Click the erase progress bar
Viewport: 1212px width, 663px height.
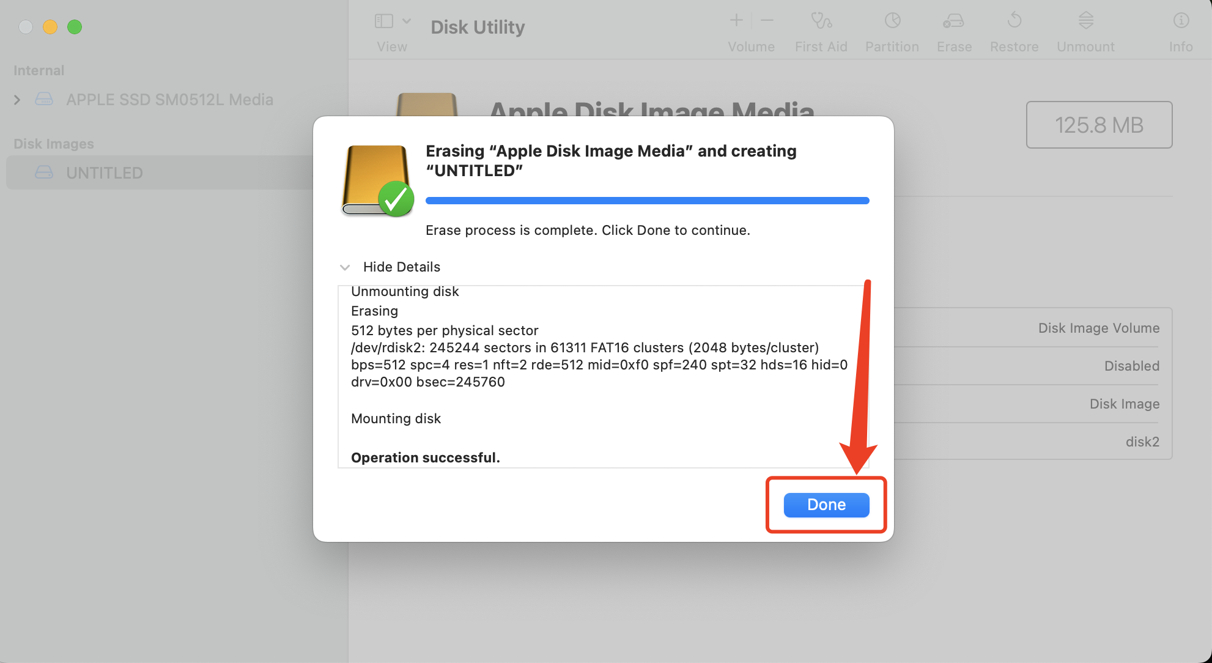[648, 201]
